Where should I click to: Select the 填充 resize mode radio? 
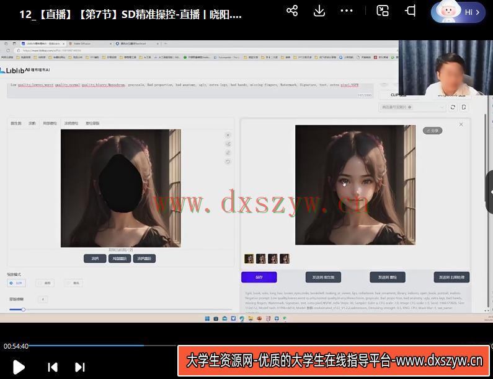74,283
